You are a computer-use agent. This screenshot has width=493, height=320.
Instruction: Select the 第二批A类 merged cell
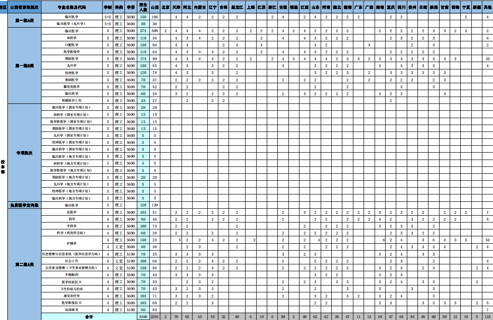[x=24, y=264]
